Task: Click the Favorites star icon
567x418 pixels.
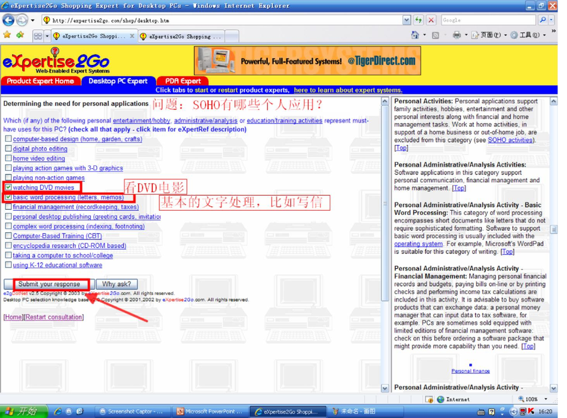Action: [x=7, y=35]
